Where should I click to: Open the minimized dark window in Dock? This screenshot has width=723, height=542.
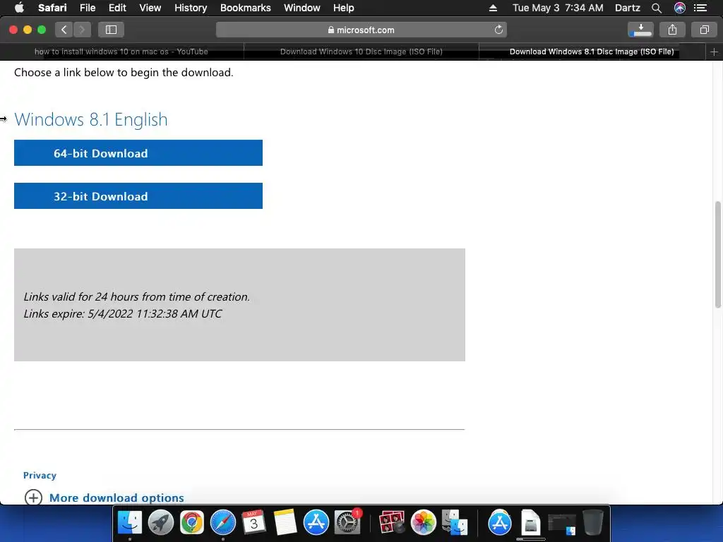[x=562, y=524]
